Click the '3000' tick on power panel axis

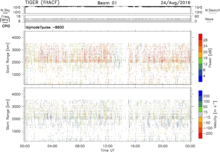coord(16,50)
